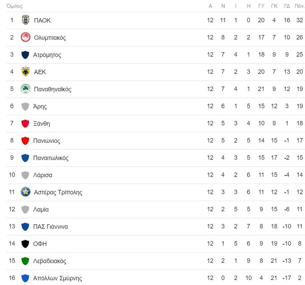Open the Παναιτωλικός team name
This screenshot has width=305, height=285.
pos(51,158)
